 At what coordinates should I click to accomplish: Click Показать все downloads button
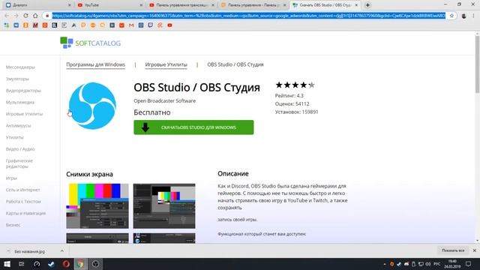[x=453, y=250]
